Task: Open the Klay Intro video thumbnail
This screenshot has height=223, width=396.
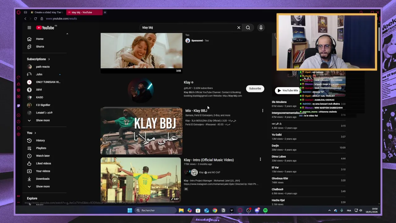Action: coord(141,180)
